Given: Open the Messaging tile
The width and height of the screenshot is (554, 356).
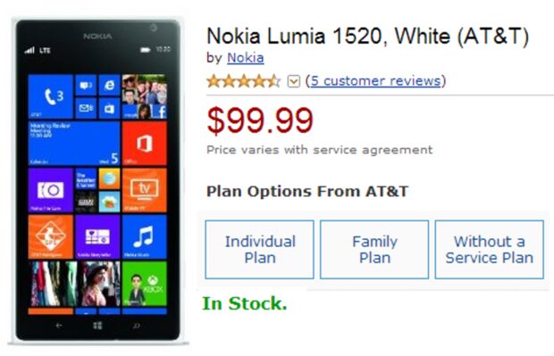Looking at the screenshot, I should pyautogui.click(x=86, y=85).
